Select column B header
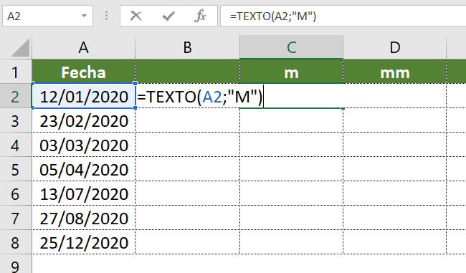Screen dimensions: 466x273 point(187,47)
